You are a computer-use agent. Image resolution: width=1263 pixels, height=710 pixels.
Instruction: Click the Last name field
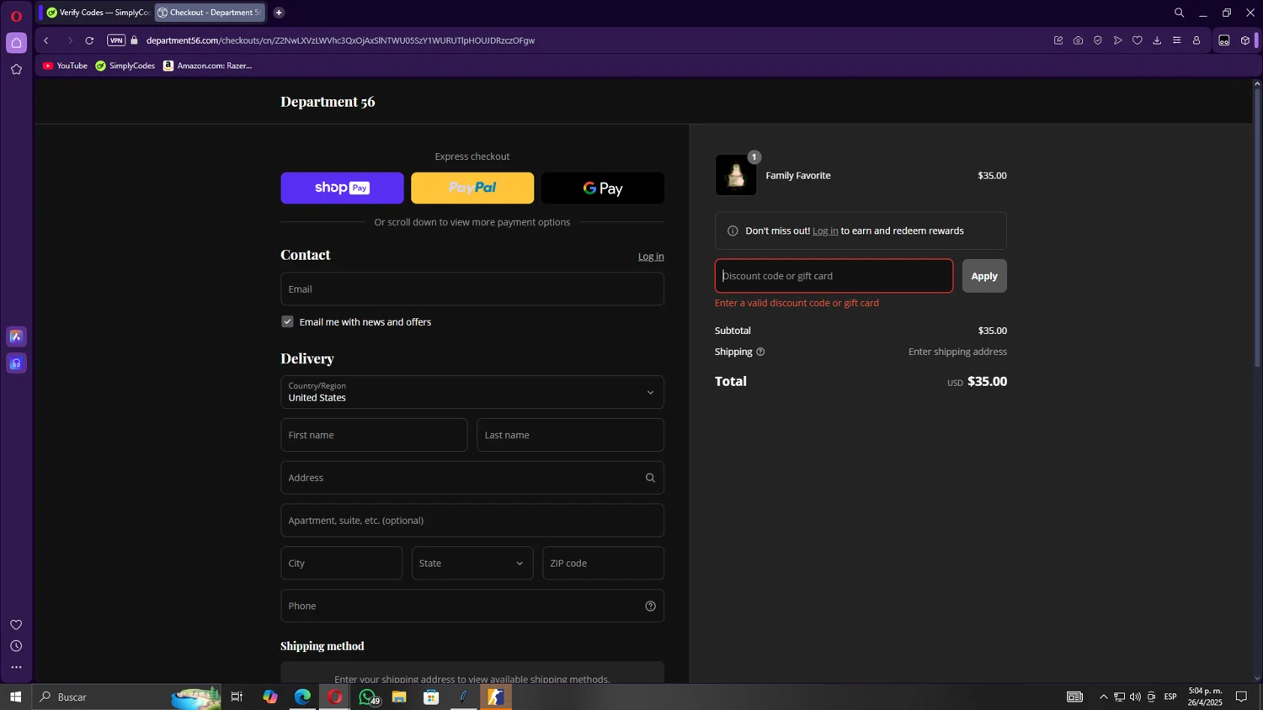570,435
